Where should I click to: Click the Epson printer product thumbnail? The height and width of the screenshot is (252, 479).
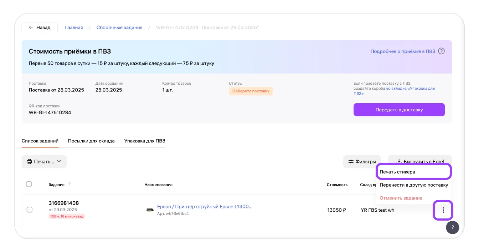pos(150,210)
